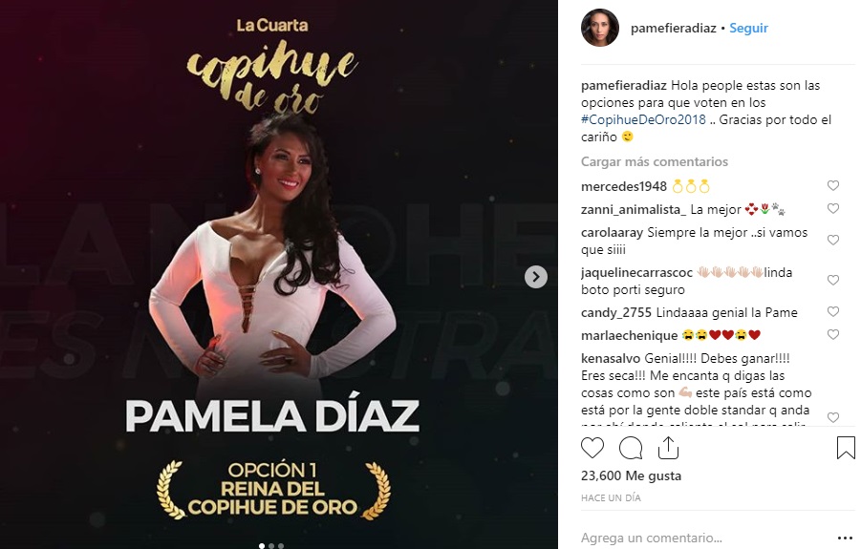Open the #CopihueDeOro2018 hashtag

643,119
